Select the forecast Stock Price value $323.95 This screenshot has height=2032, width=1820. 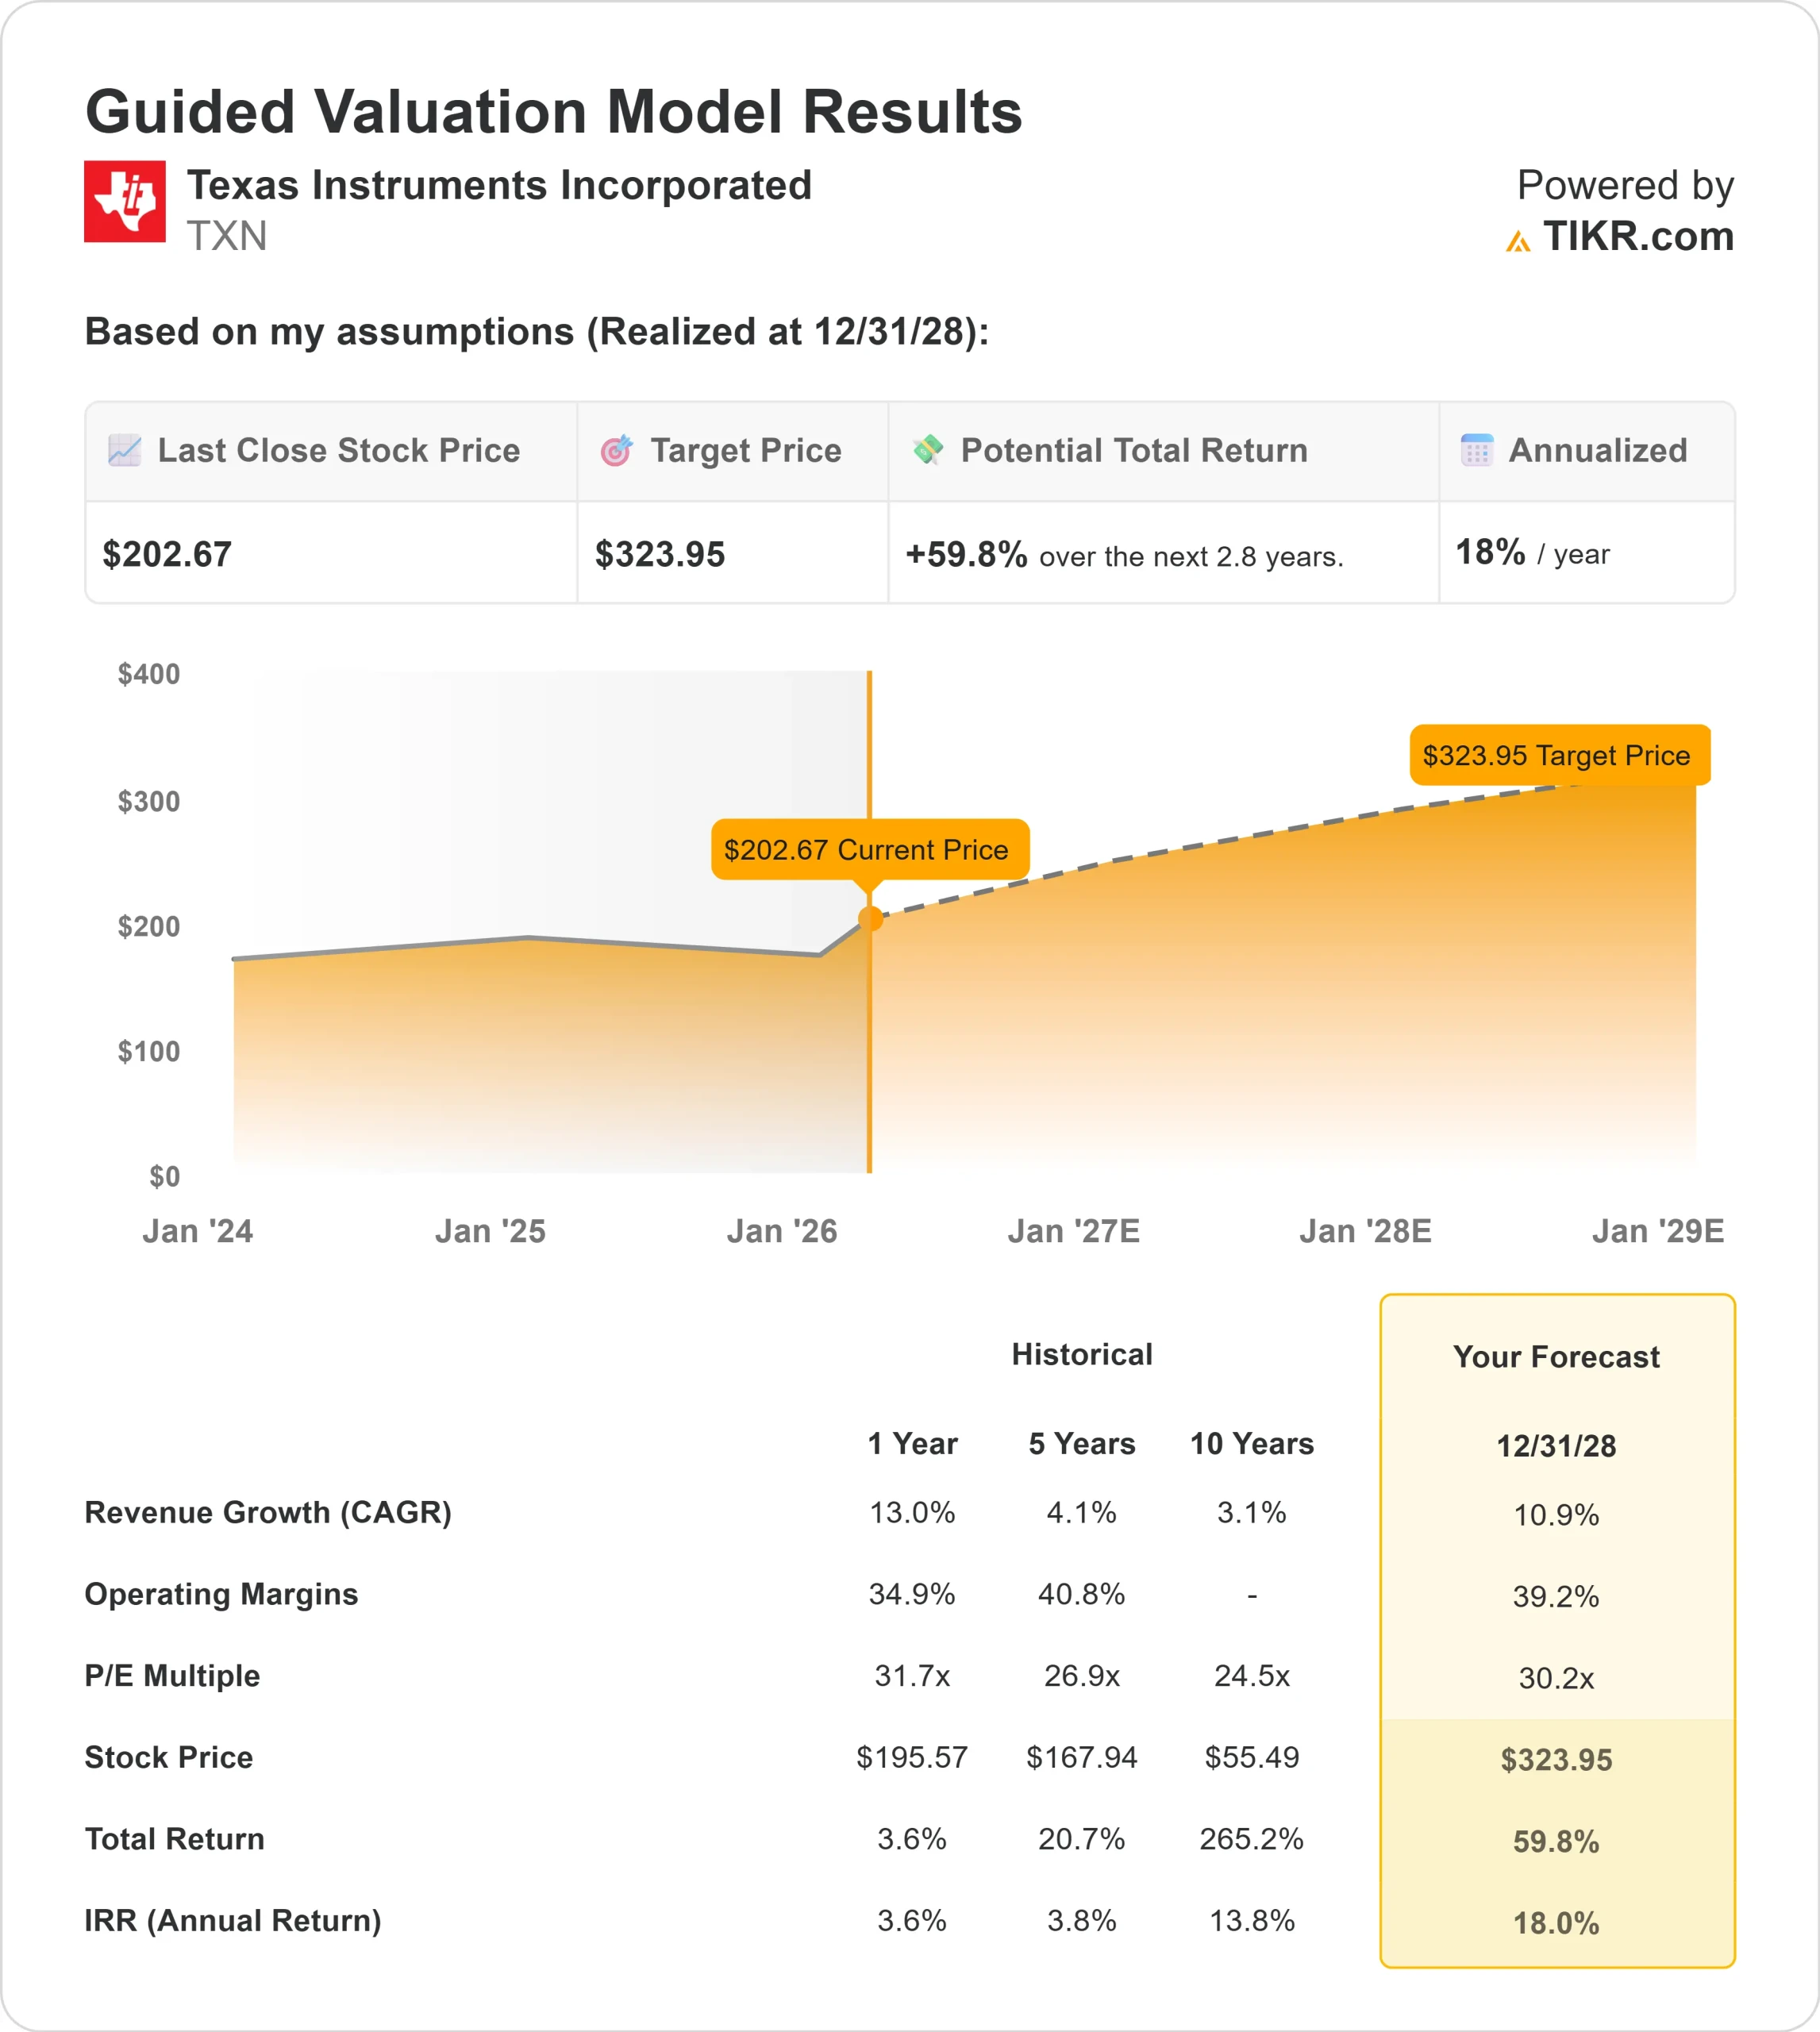point(1556,1759)
